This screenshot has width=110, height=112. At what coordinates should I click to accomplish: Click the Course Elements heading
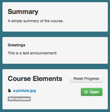35,79
